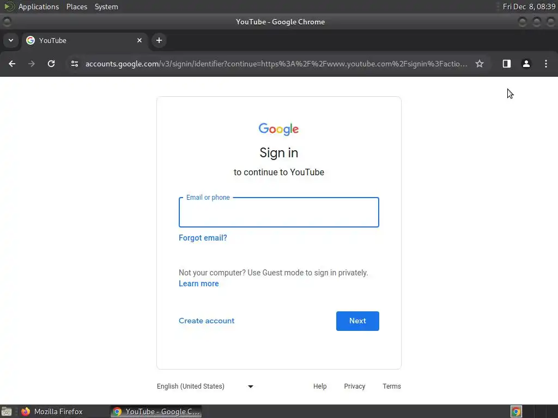Click the show desktop icon in taskbar
This screenshot has height=418, width=558.
click(x=7, y=411)
